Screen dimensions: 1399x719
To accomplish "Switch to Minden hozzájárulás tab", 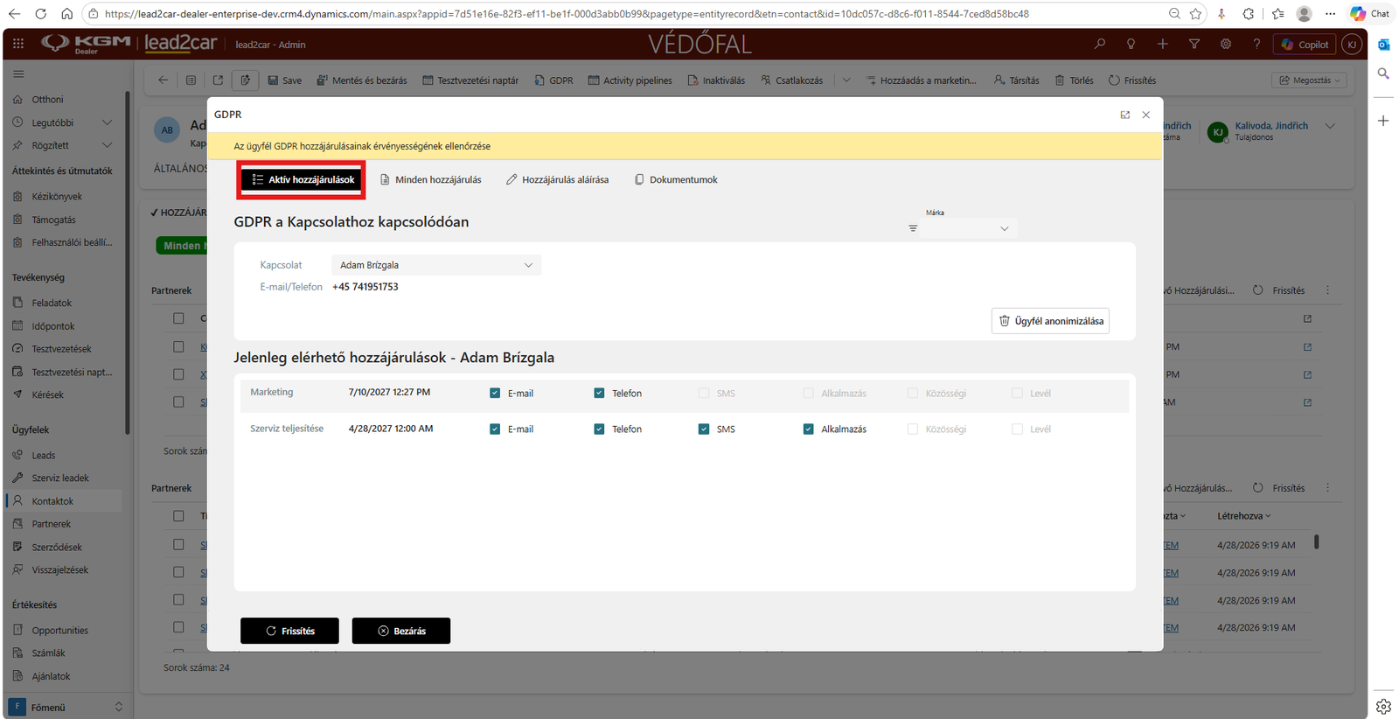I will 430,179.
